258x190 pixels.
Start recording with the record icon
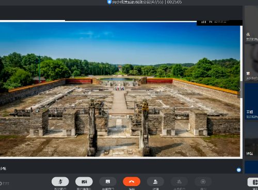pos(203,182)
